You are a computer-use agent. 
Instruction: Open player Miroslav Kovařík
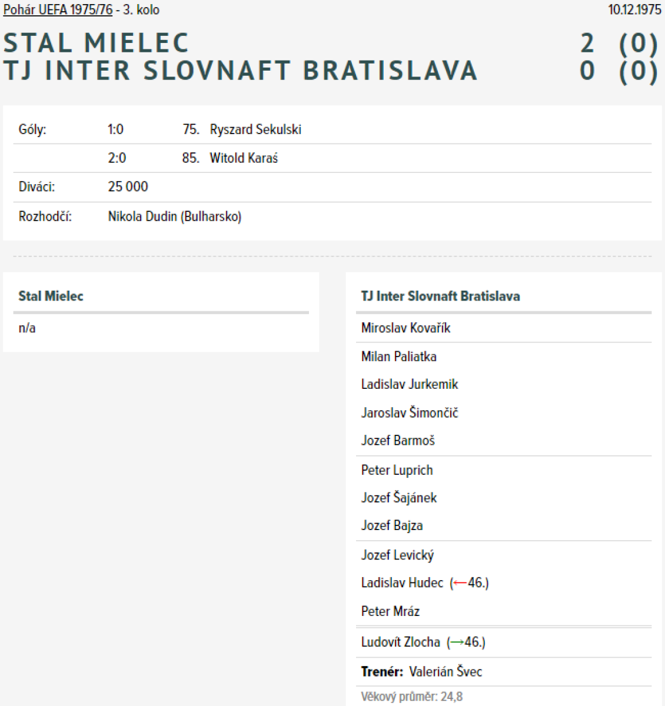pyautogui.click(x=405, y=328)
